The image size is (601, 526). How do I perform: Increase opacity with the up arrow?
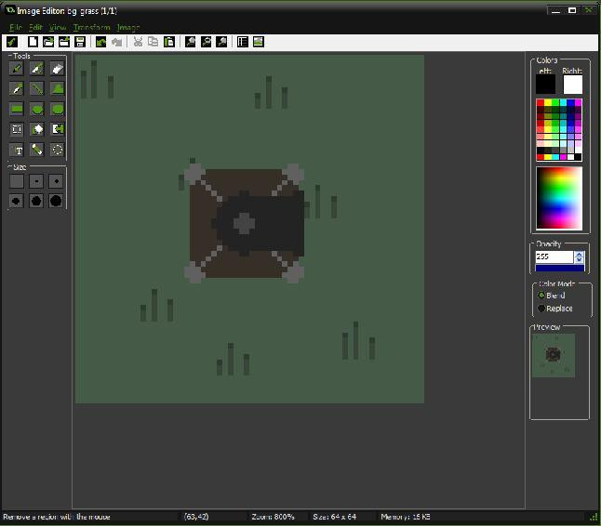tap(580, 255)
